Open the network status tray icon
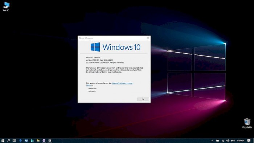 tap(223, 140)
